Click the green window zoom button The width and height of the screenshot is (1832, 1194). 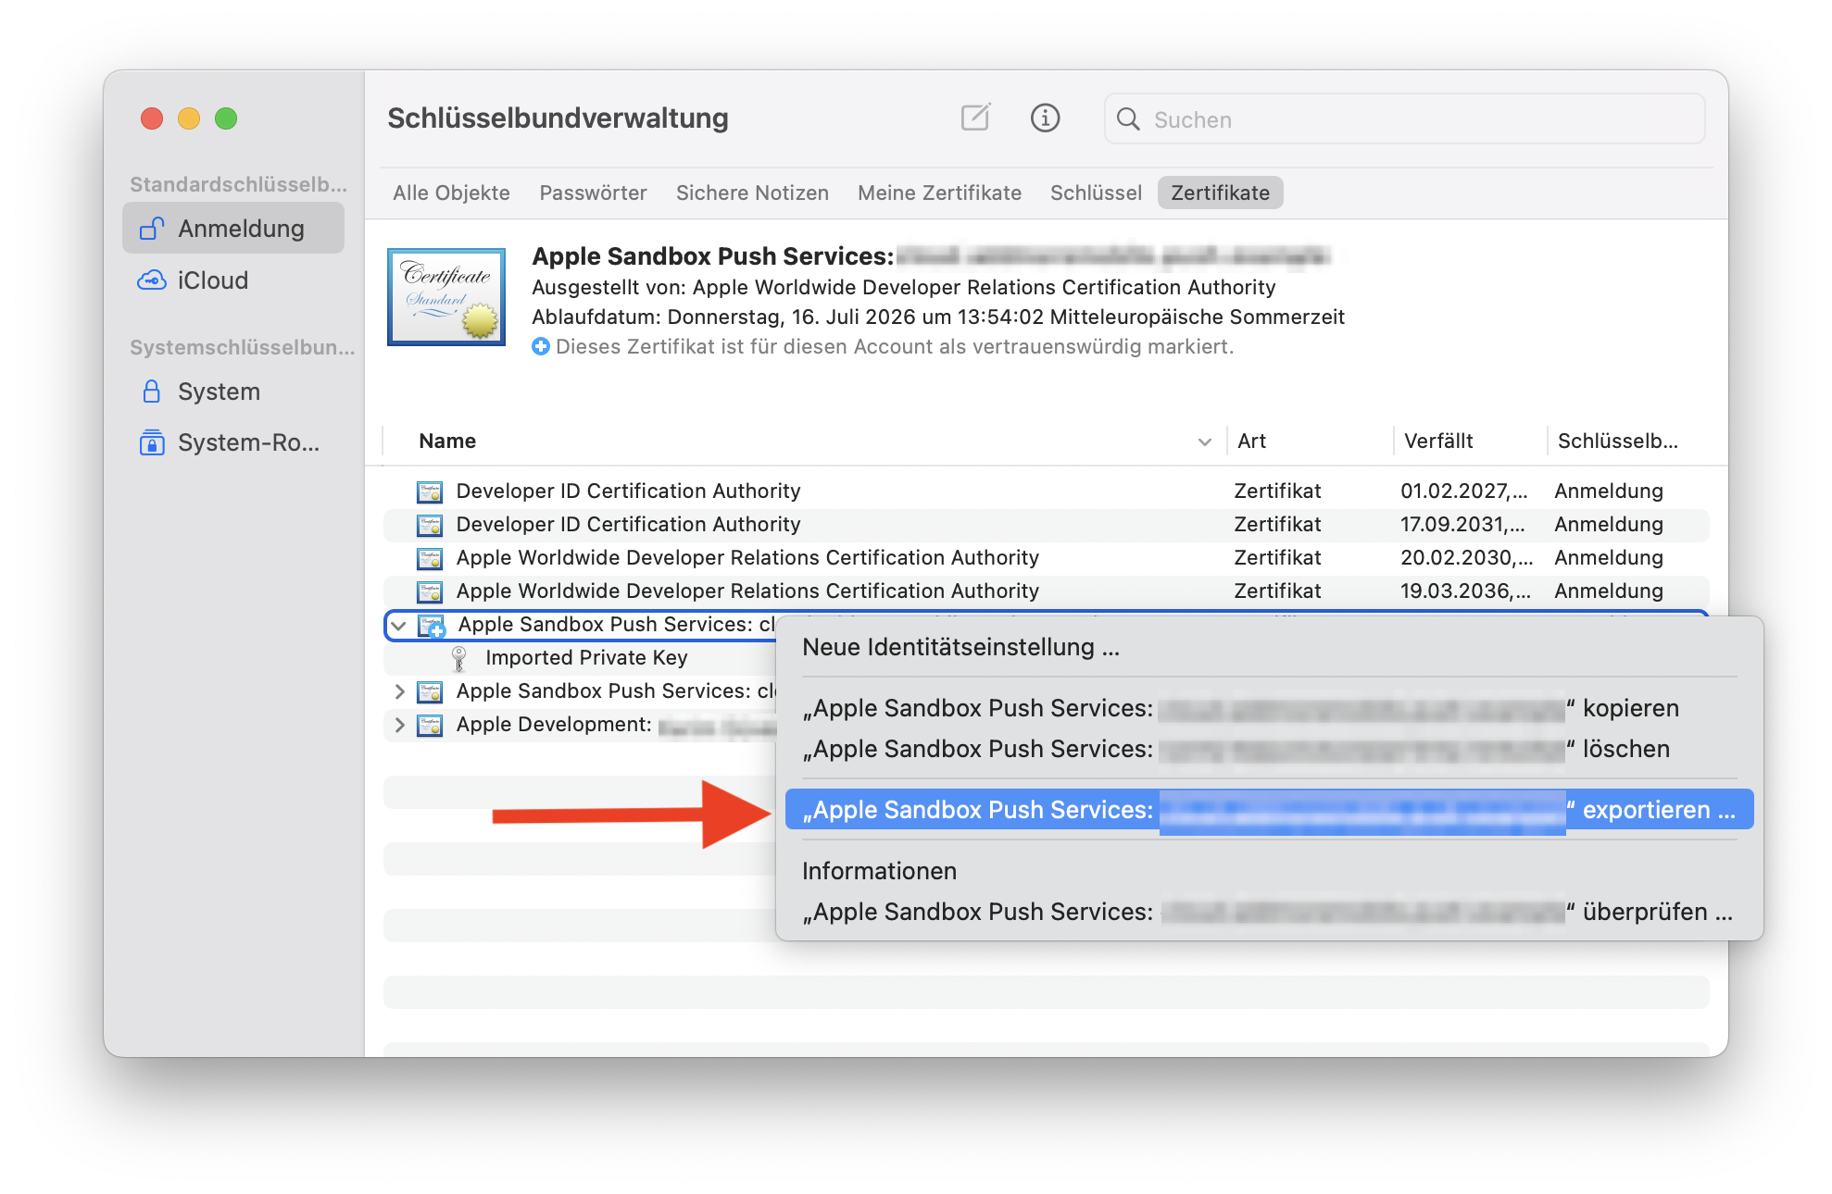(226, 118)
